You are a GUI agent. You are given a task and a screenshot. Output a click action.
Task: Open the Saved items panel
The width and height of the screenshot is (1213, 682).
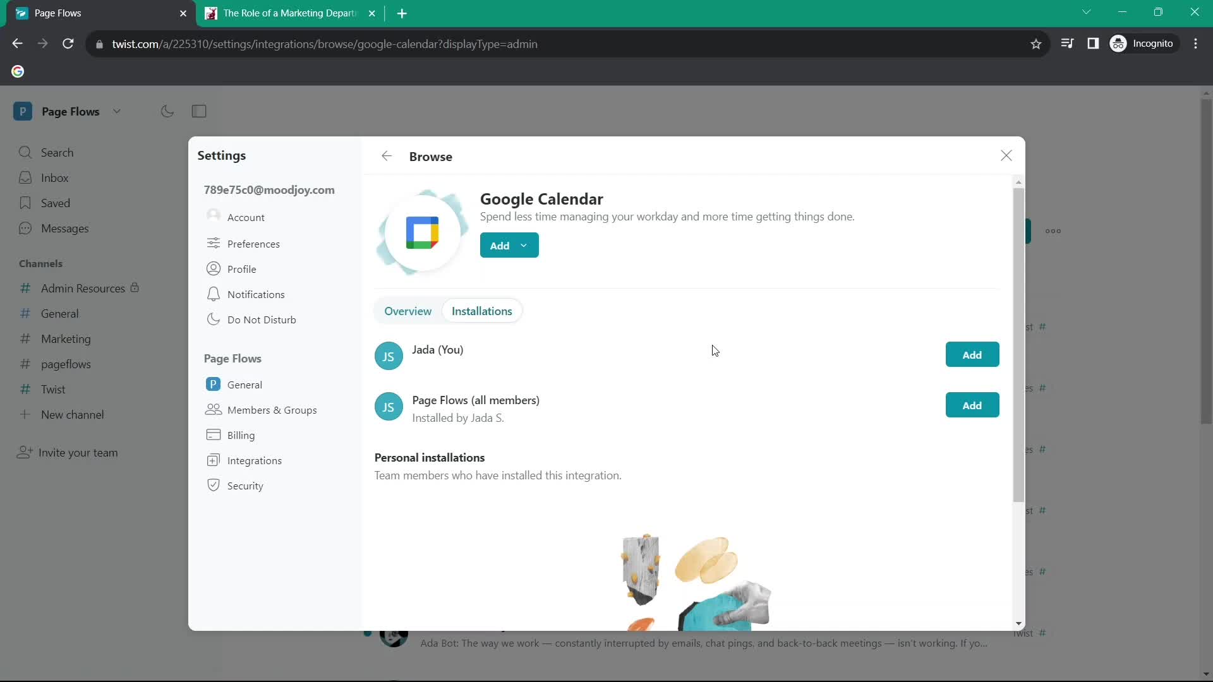click(x=55, y=202)
